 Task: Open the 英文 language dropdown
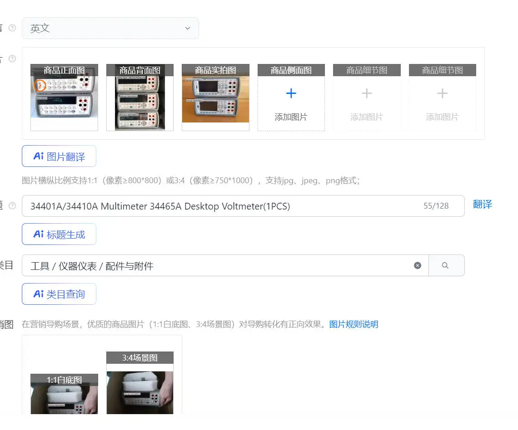110,29
